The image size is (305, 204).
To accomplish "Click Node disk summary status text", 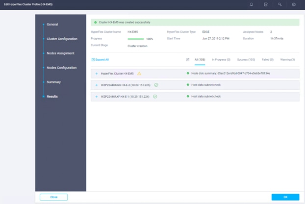I will (x=230, y=74).
